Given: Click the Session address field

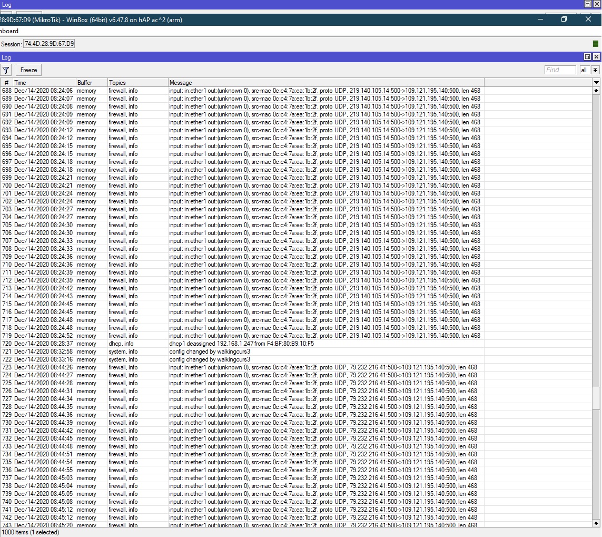Looking at the screenshot, I should [x=49, y=44].
